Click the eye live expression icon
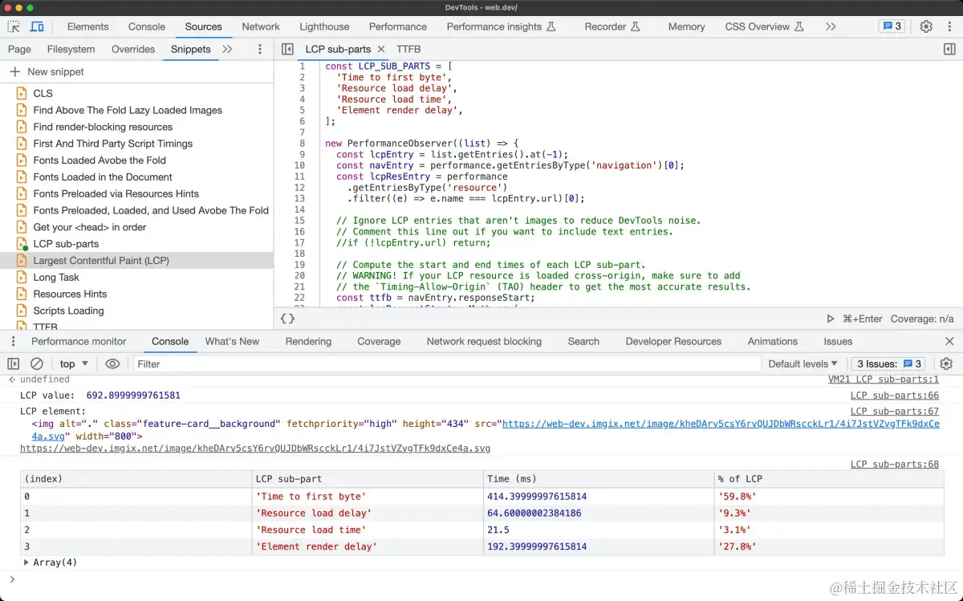 (x=112, y=363)
